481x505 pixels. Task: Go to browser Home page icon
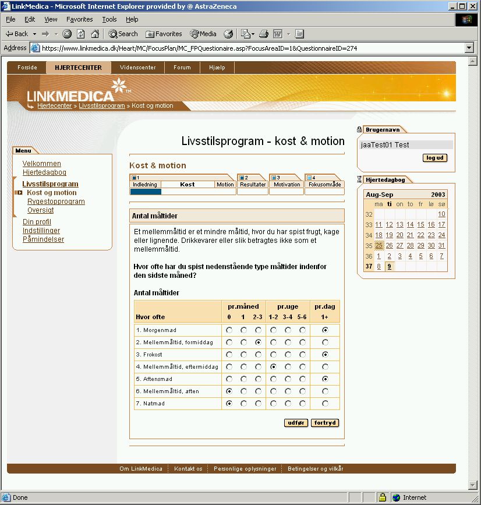(94, 34)
